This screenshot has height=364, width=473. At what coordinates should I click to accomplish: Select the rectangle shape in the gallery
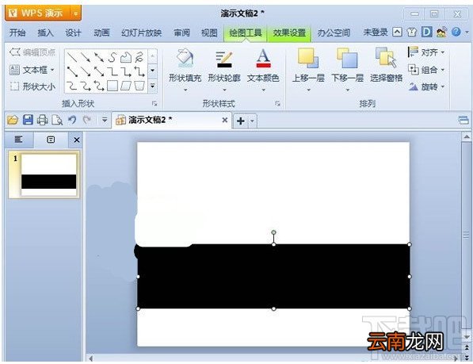point(113,86)
